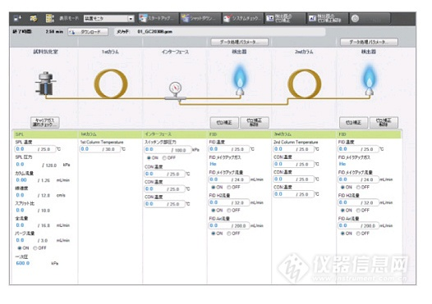Select OFF for SPL パージ流量

(35, 248)
